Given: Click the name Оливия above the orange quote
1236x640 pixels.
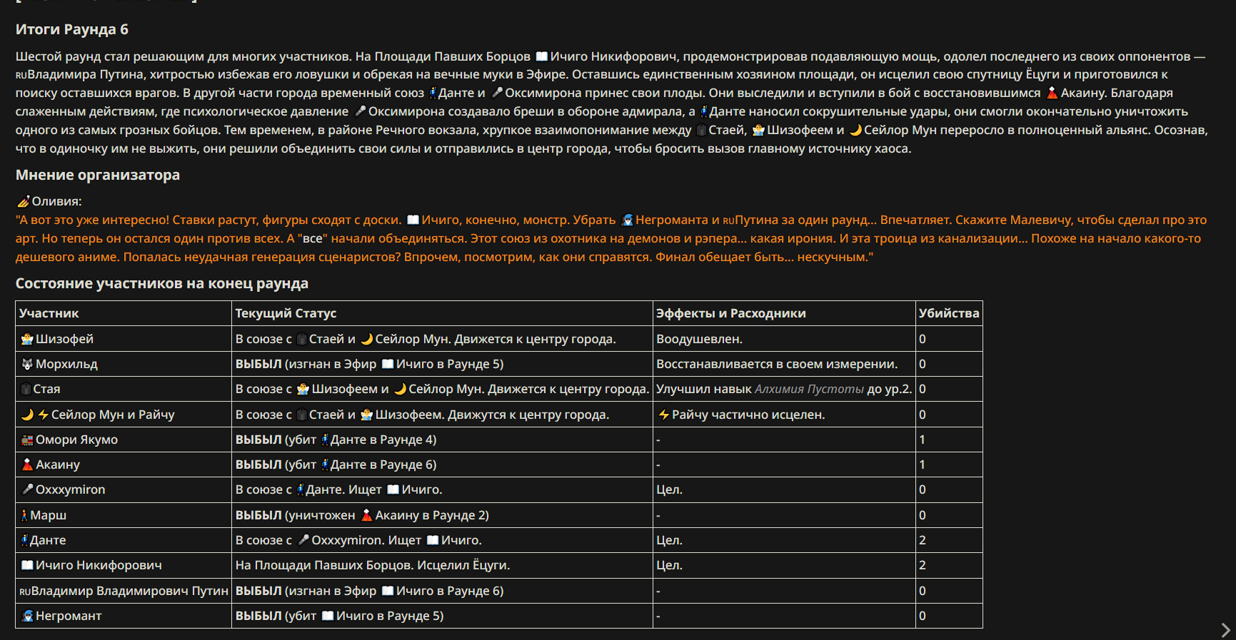Looking at the screenshot, I should [57, 201].
